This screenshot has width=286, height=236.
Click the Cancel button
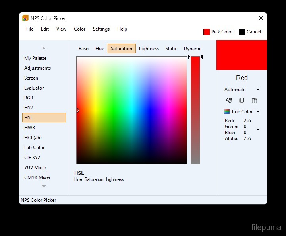tap(253, 32)
